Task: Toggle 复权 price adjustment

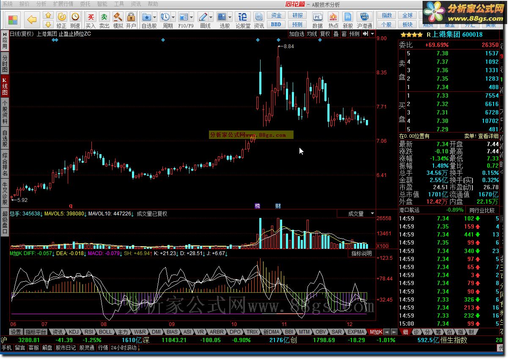Action: click(x=325, y=34)
